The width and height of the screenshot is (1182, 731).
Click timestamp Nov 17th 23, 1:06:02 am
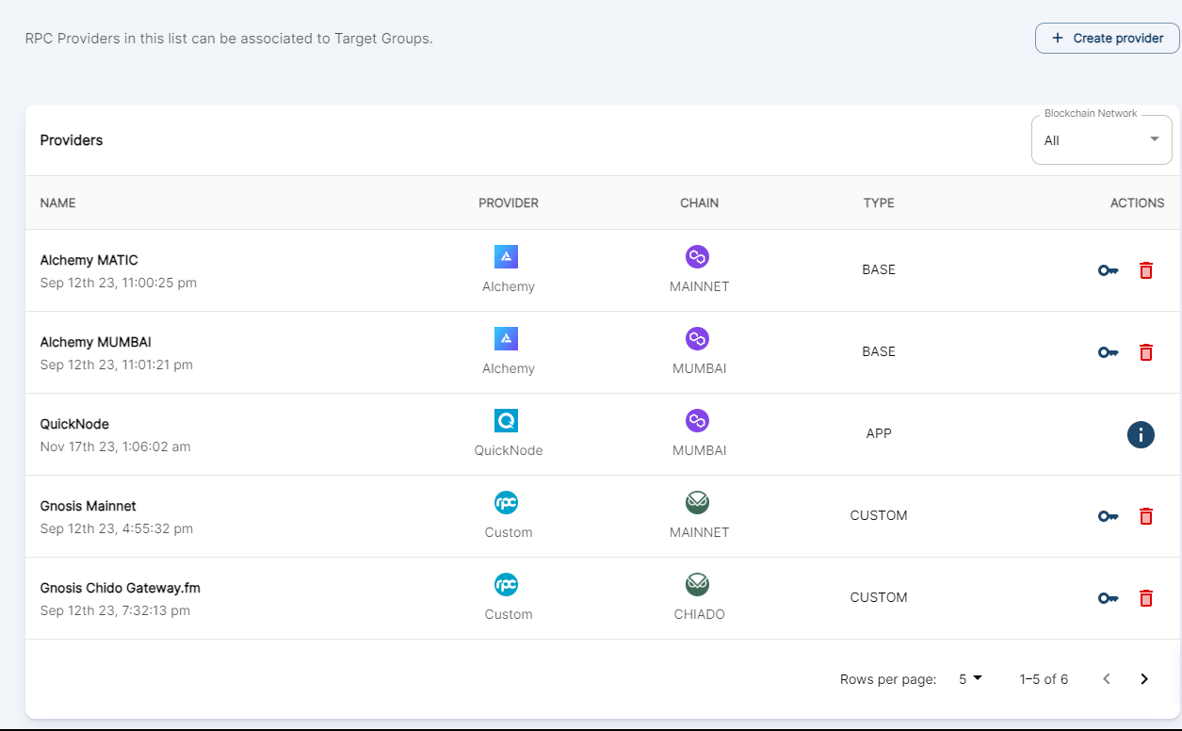116,447
